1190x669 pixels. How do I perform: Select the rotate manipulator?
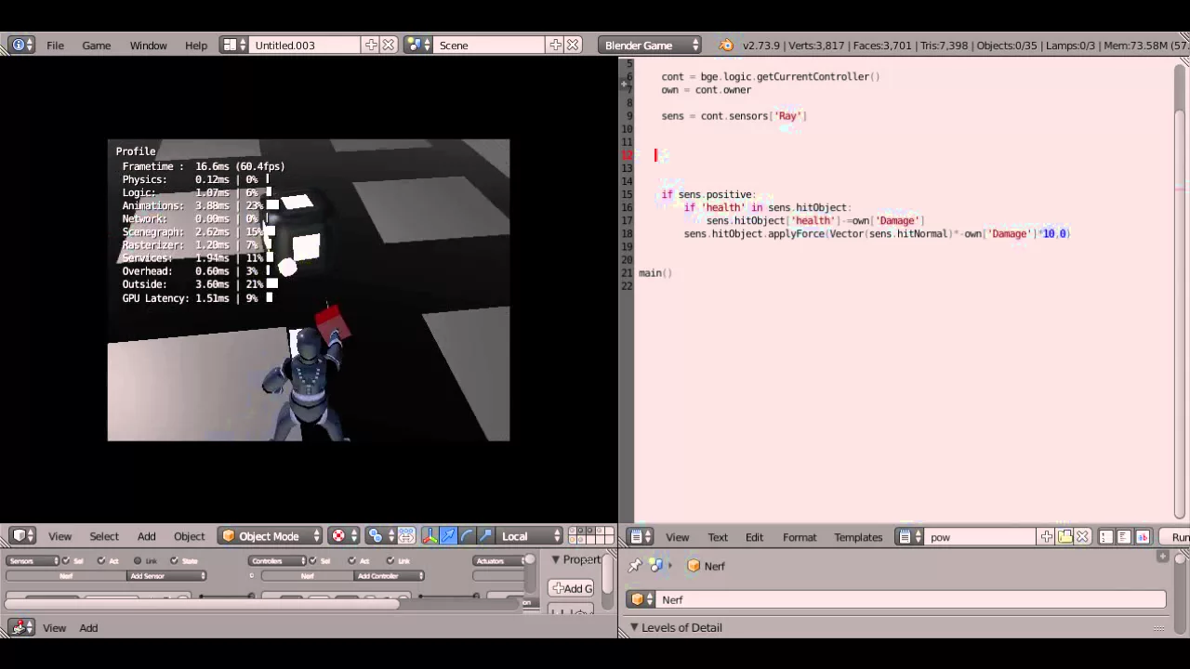tap(467, 536)
